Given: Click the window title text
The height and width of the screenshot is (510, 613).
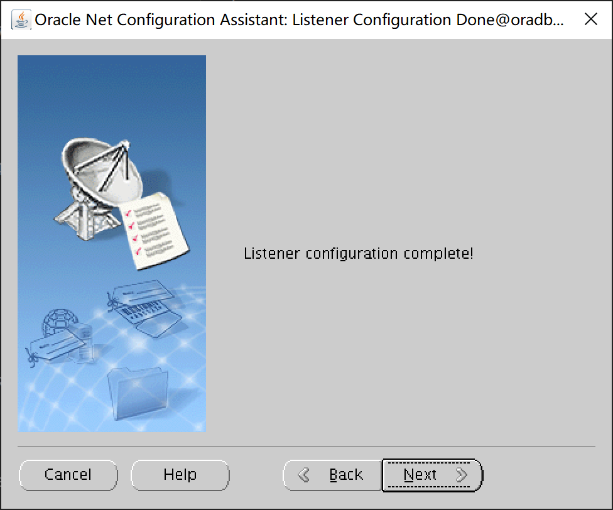Looking at the screenshot, I should pos(299,20).
